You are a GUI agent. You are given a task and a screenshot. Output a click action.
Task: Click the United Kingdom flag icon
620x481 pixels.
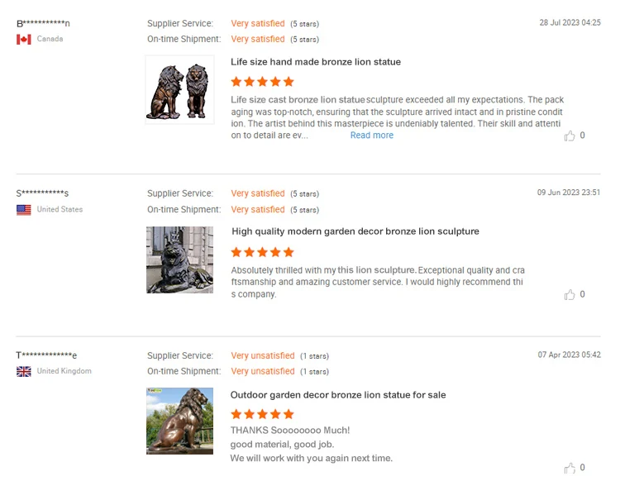click(x=24, y=372)
